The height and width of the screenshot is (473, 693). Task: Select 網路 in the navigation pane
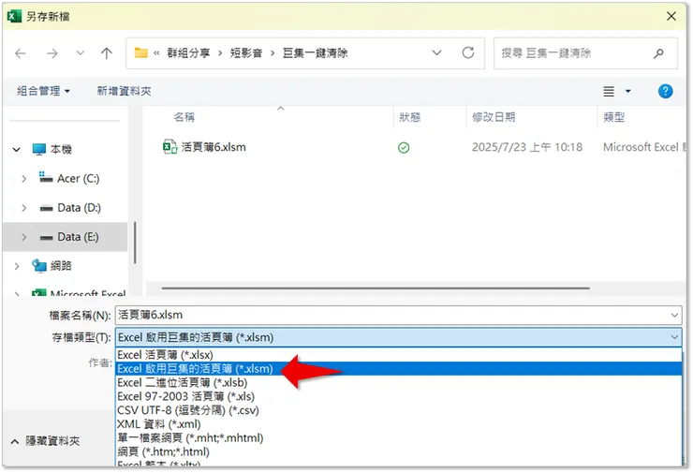[x=61, y=266]
